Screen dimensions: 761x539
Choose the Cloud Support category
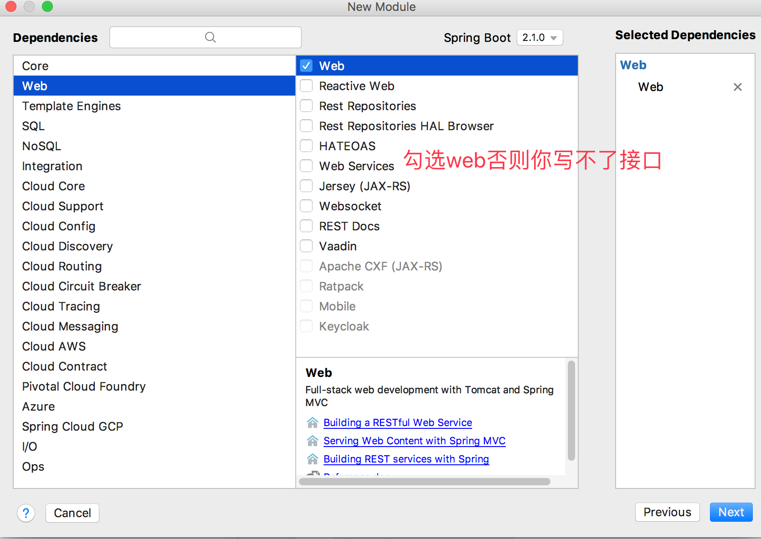click(154, 206)
